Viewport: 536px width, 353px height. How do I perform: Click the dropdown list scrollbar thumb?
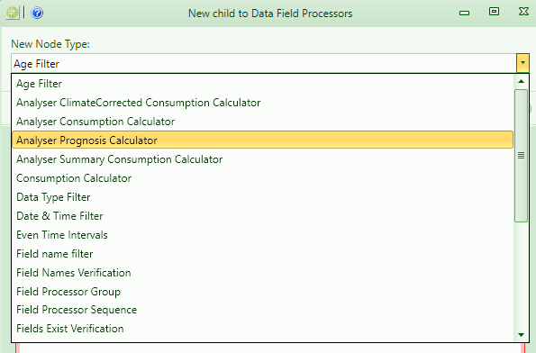tap(521, 156)
